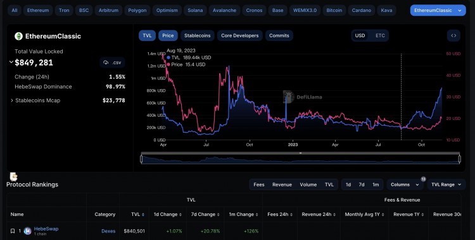Select the Kava chain tab

coord(386,10)
